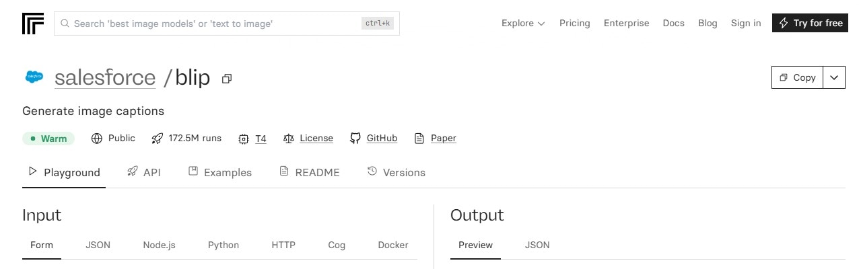Click the Try for free button
The image size is (859, 269).
[x=811, y=23]
